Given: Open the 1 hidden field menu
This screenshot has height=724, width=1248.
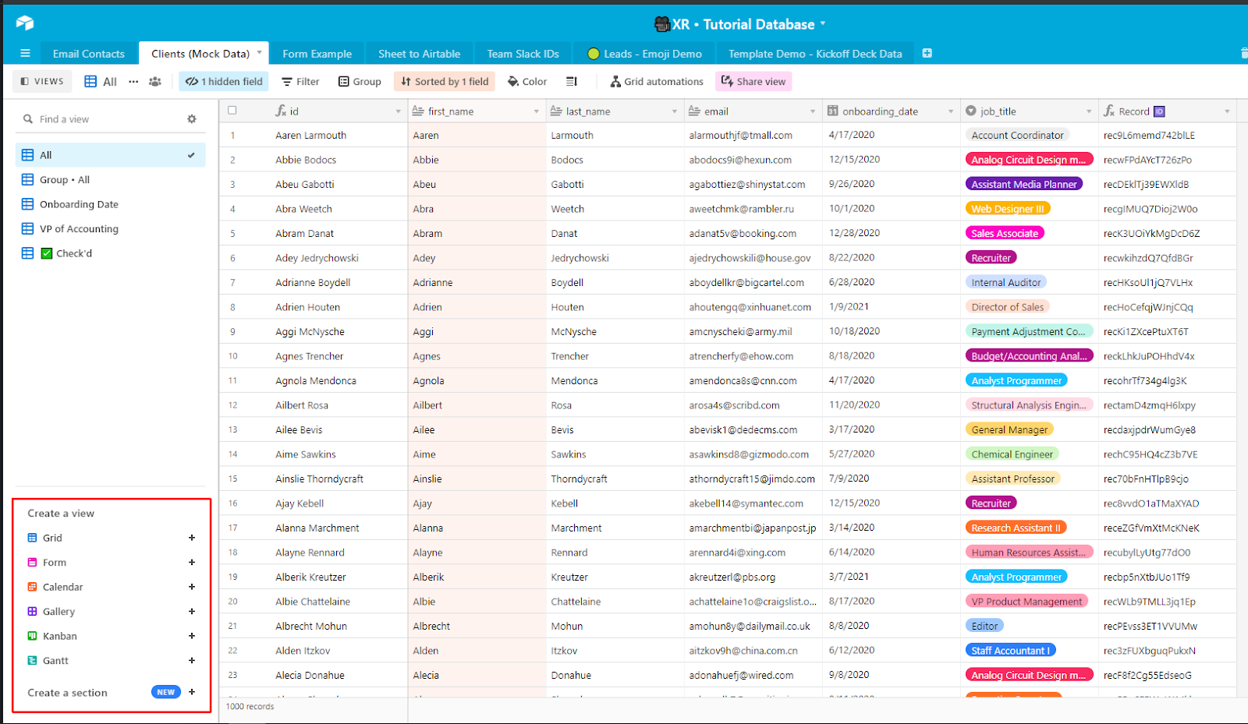Looking at the screenshot, I should point(224,82).
